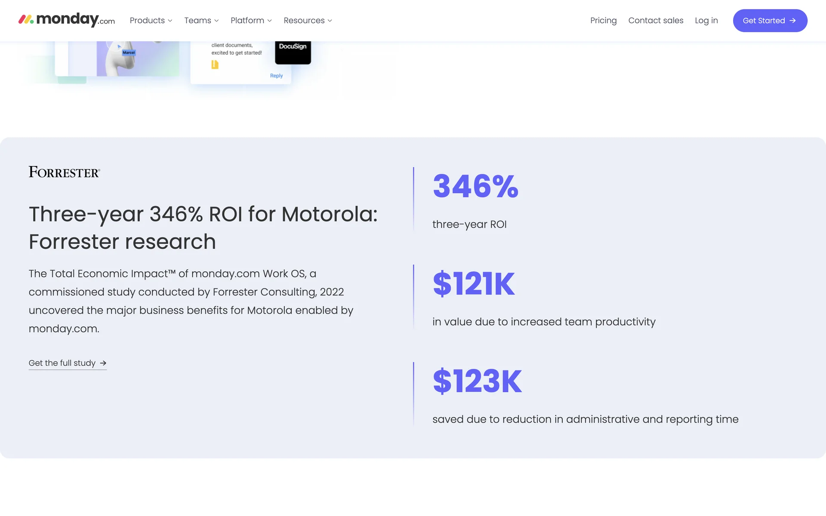Click the monday.com logo
The image size is (826, 516).
(x=67, y=20)
